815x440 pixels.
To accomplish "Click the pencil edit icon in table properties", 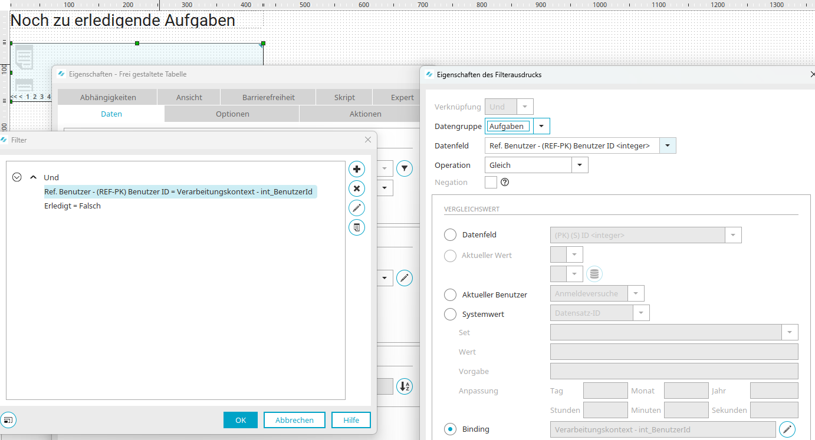I will click(405, 278).
